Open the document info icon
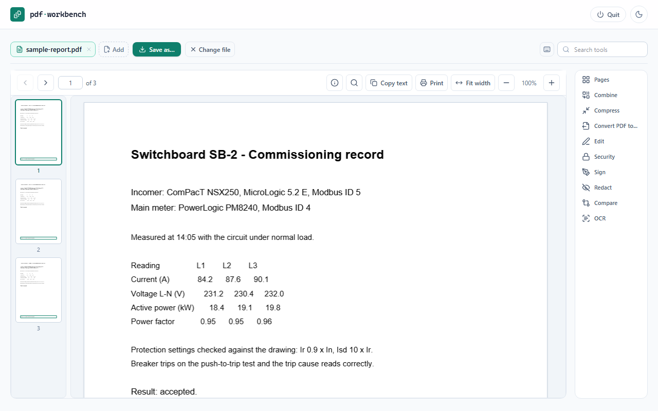Viewport: 658px width, 411px height. coord(335,83)
